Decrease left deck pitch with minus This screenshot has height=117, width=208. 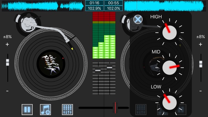point(7,91)
